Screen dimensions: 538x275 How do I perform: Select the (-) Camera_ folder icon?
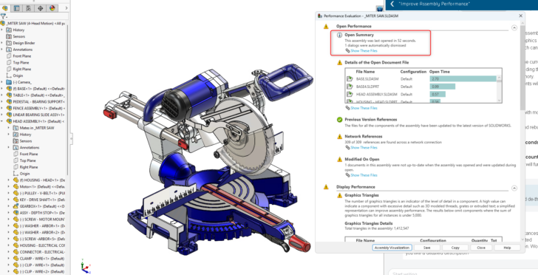(9, 82)
